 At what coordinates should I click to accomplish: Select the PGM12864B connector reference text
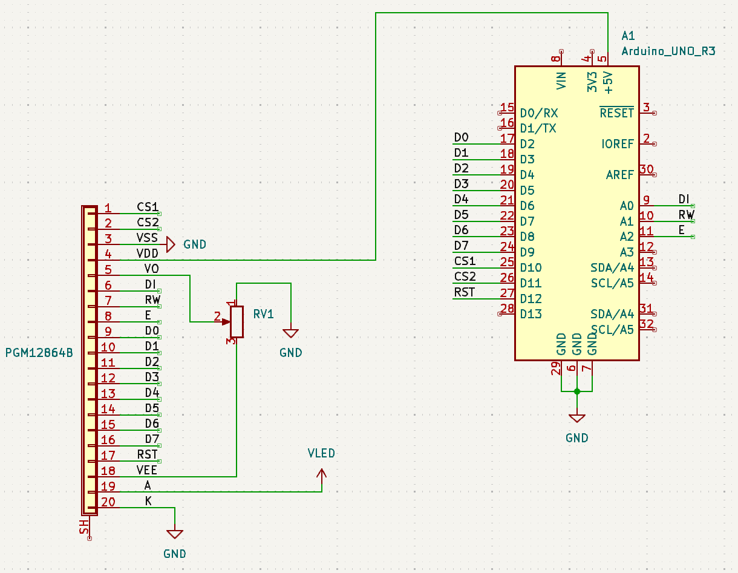click(x=39, y=353)
